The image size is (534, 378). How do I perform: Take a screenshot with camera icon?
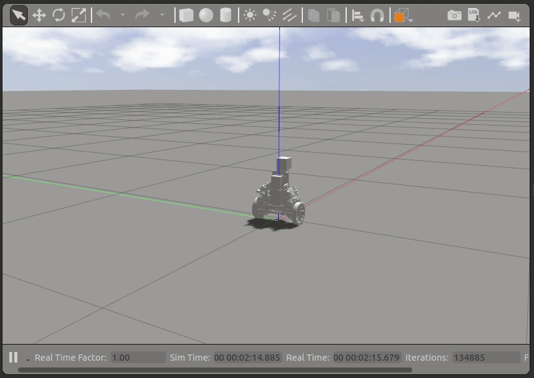(x=454, y=15)
